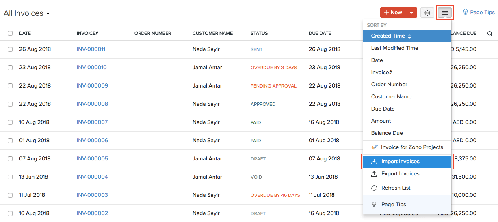
Task: Sort by Last Modified Time
Action: (x=394, y=48)
